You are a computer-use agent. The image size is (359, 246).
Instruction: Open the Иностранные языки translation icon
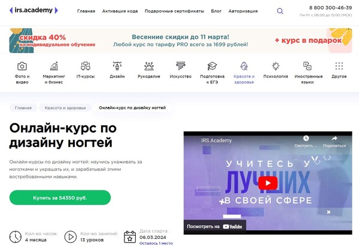tap(308, 66)
